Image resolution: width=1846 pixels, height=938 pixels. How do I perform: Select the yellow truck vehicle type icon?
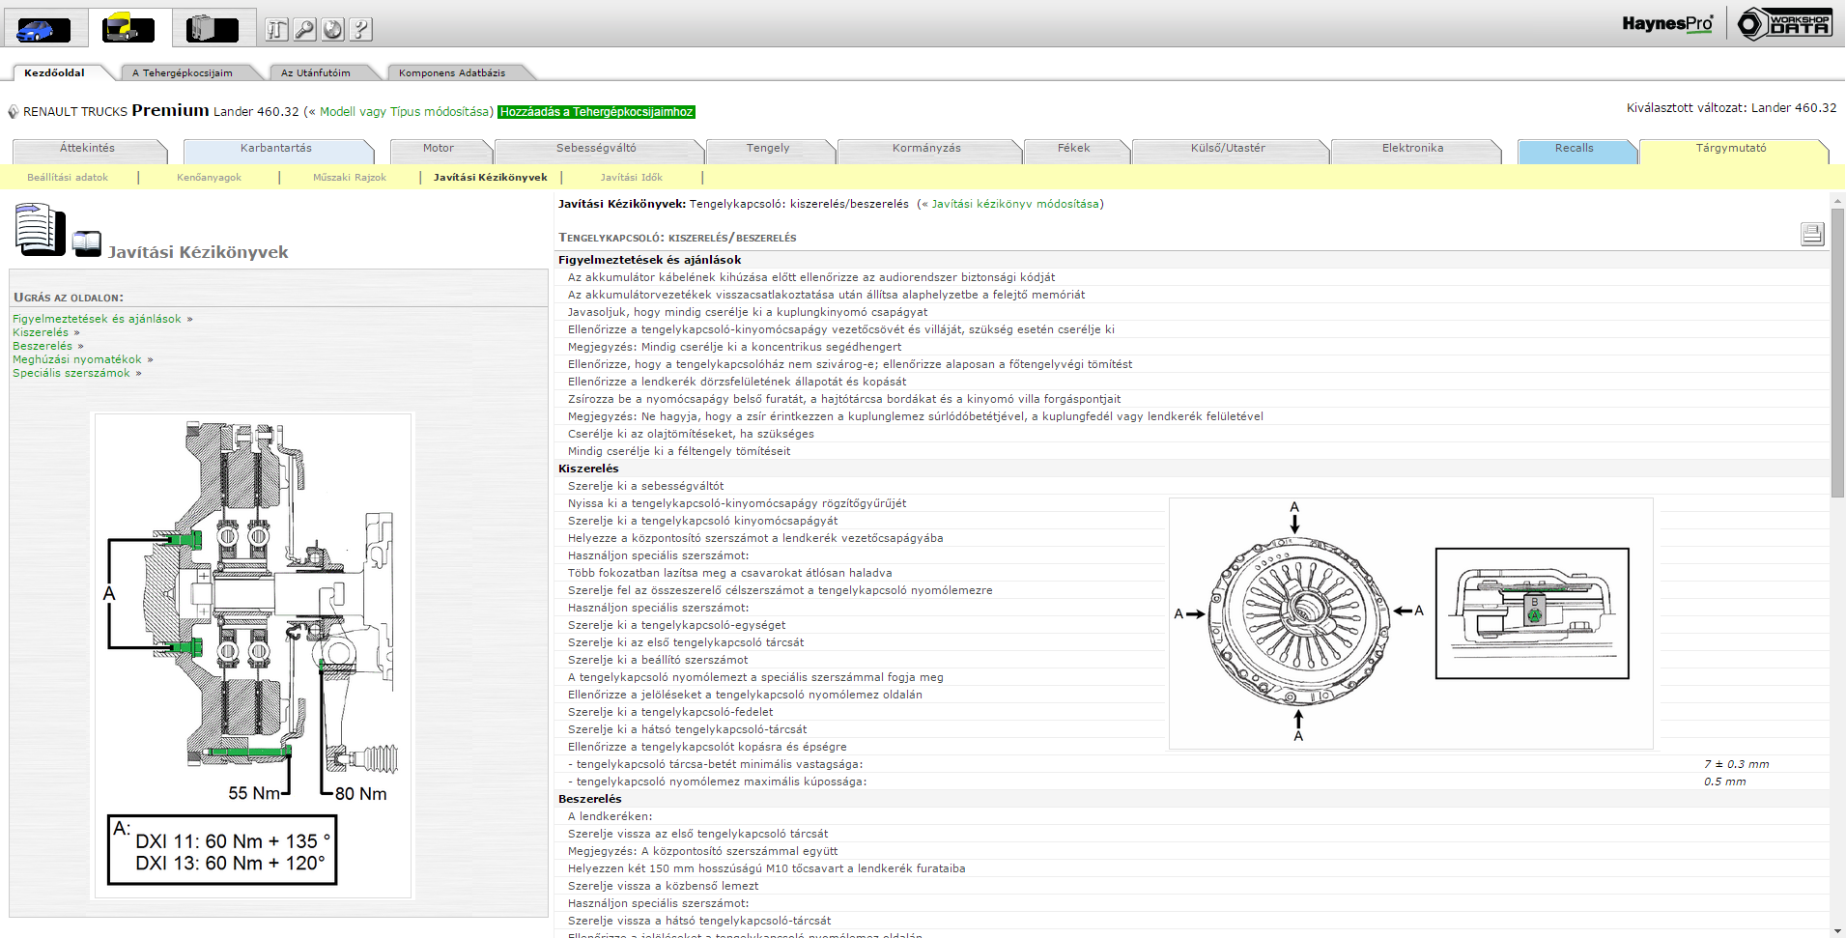click(x=128, y=29)
